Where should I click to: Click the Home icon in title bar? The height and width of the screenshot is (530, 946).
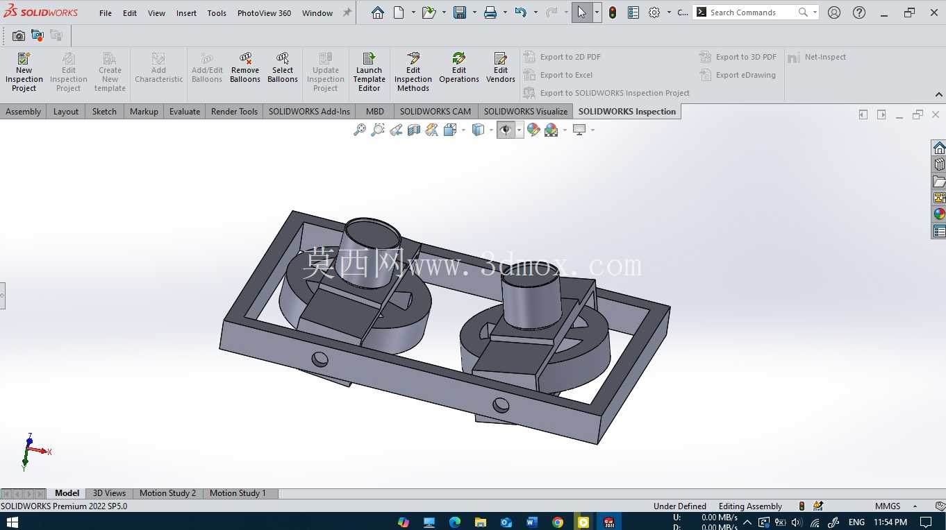[378, 12]
